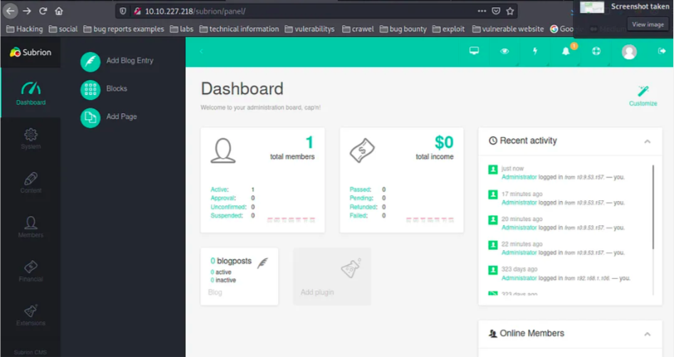674x357 pixels.
Task: Open the notifications bell icon
Action: coord(566,51)
